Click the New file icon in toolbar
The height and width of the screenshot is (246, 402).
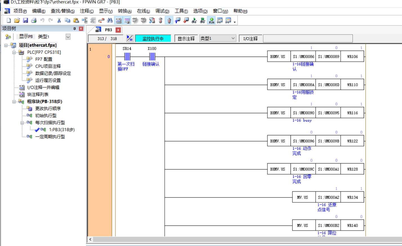tap(9, 21)
